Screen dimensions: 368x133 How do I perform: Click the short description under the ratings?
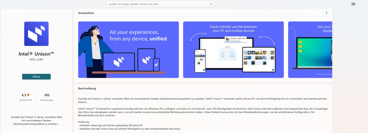click(36, 120)
